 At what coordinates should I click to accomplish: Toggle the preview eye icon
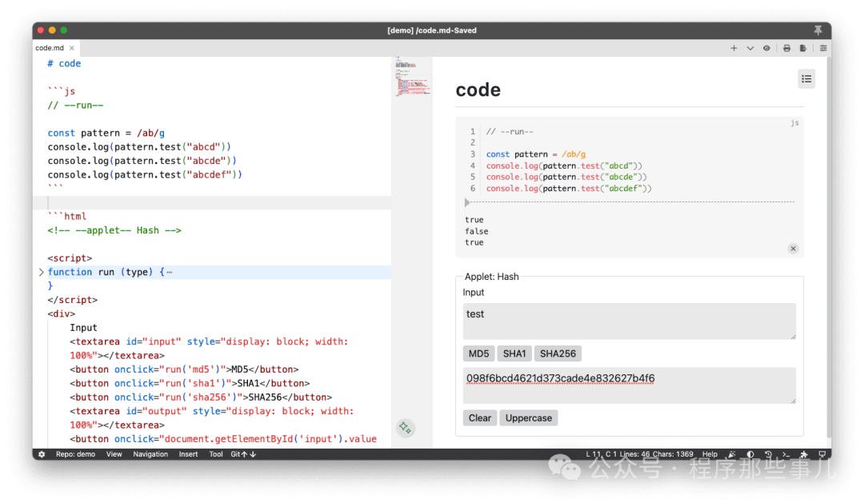(766, 48)
